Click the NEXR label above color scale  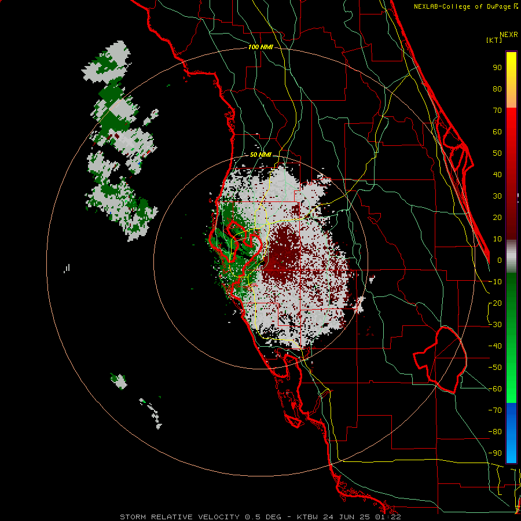tap(509, 35)
